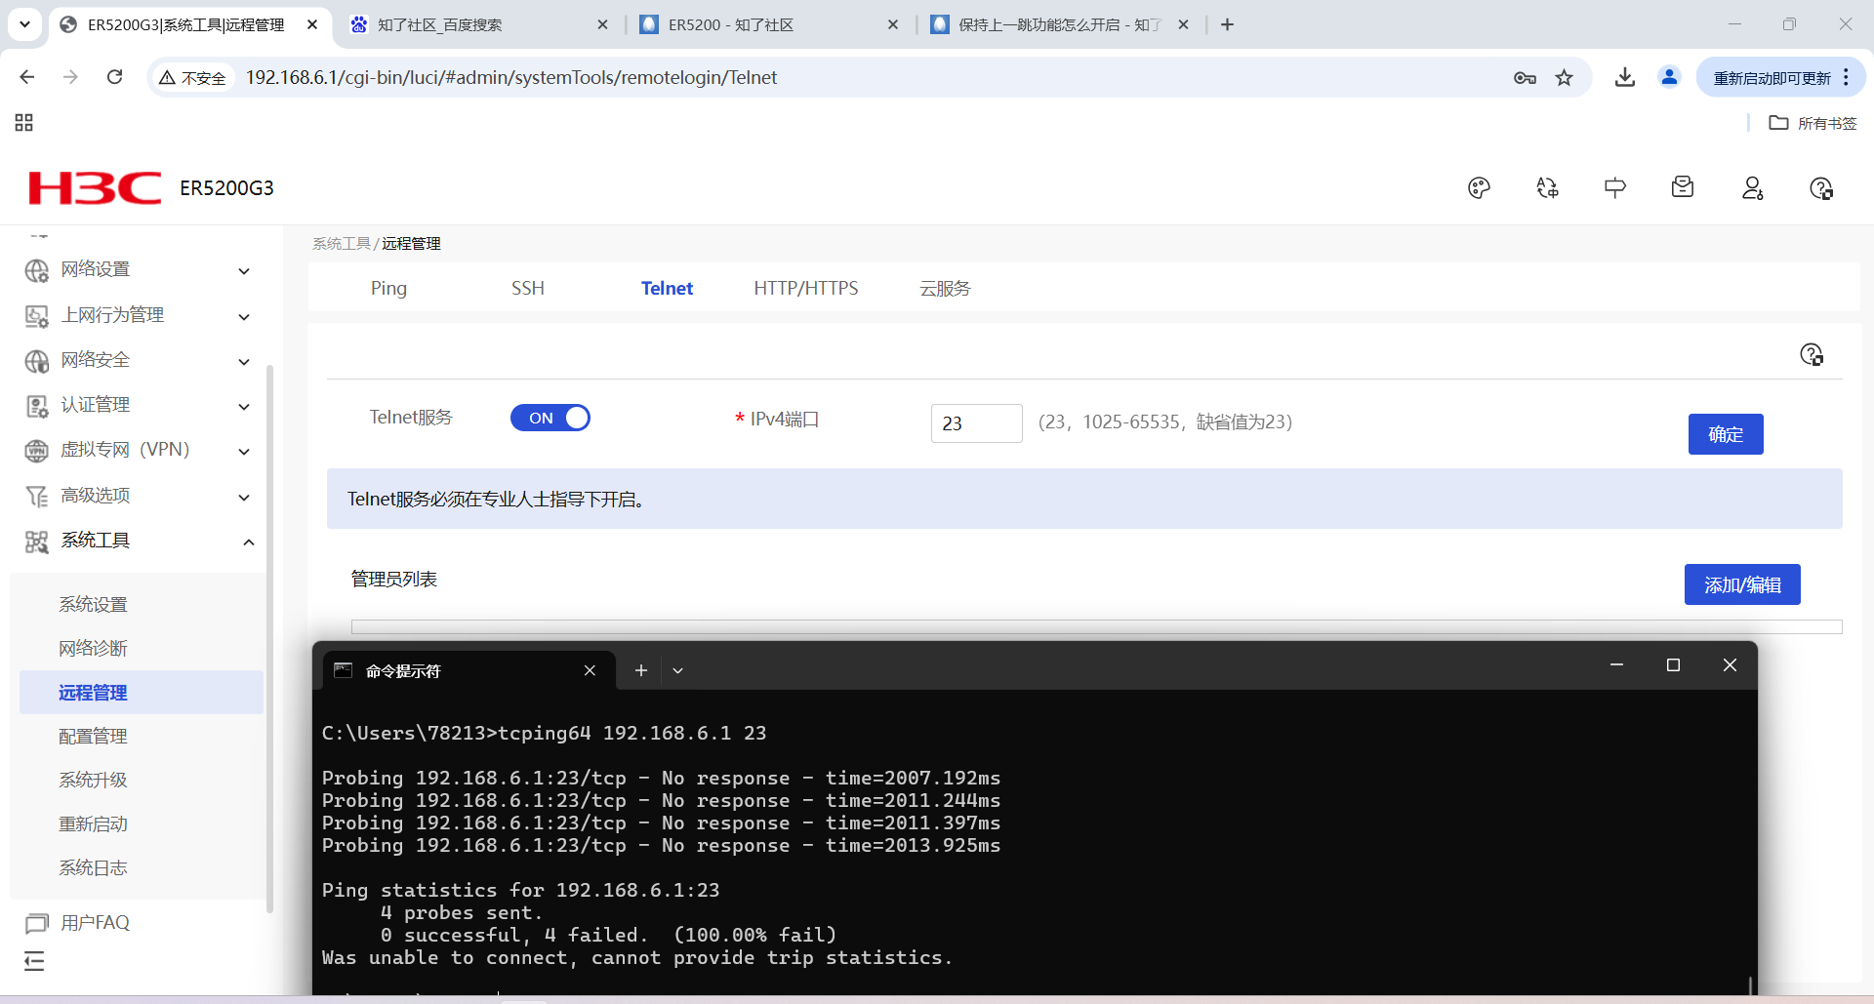Open 系统日志 in the sidebar
1874x1004 pixels.
point(93,867)
